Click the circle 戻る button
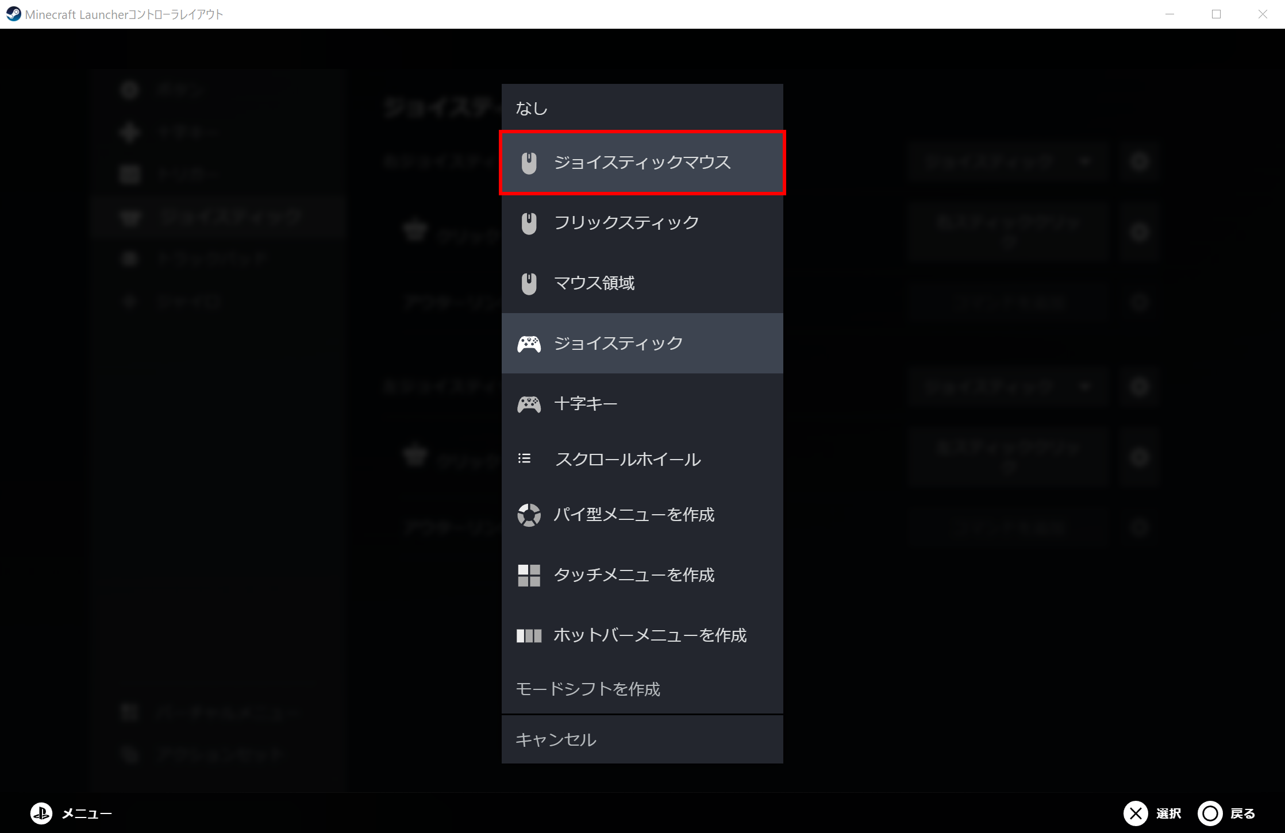The width and height of the screenshot is (1285, 833). click(x=1226, y=813)
